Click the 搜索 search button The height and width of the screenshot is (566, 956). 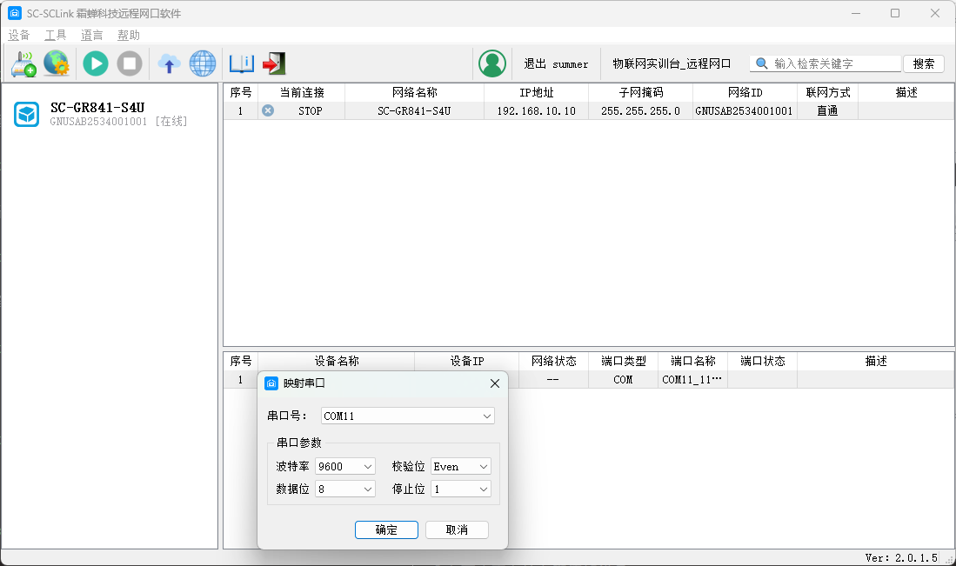click(923, 63)
